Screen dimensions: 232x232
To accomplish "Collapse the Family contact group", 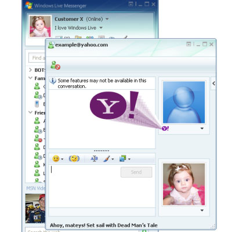I will click(x=30, y=78).
